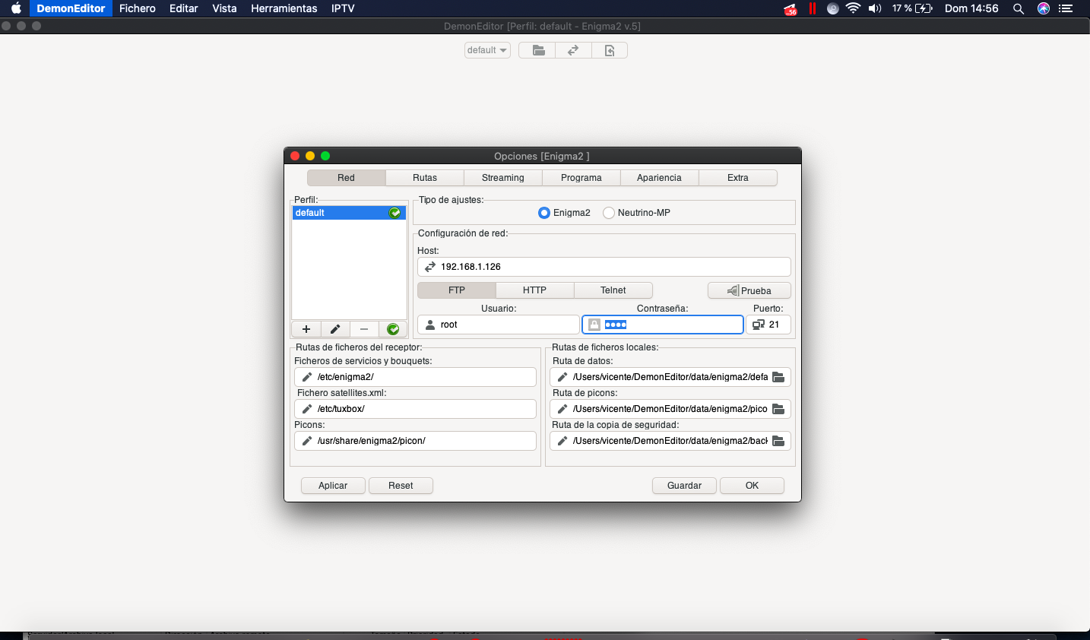
Task: Click the Host address input field
Action: [608, 267]
